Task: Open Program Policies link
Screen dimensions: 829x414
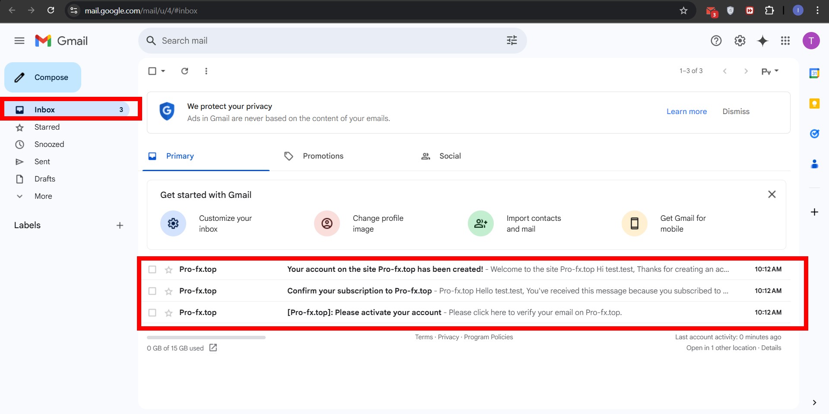Action: [x=489, y=337]
